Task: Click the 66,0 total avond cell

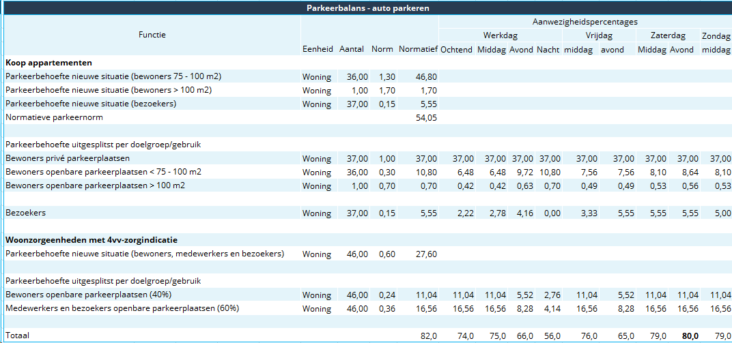Action: pyautogui.click(x=524, y=335)
